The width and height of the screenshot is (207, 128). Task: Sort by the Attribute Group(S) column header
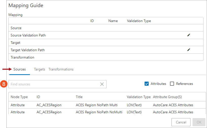coord(167,97)
